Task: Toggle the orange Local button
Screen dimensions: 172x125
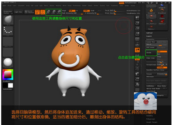Action: [x=137, y=50]
